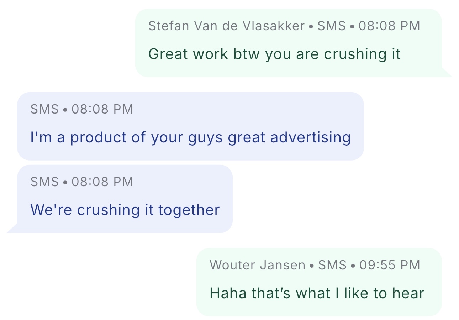This screenshot has height=320, width=459.
Task: Click the SMS label on Stefan's message
Action: [331, 26]
